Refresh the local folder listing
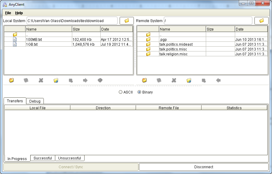The height and width of the screenshot is (174, 272). 56,80
